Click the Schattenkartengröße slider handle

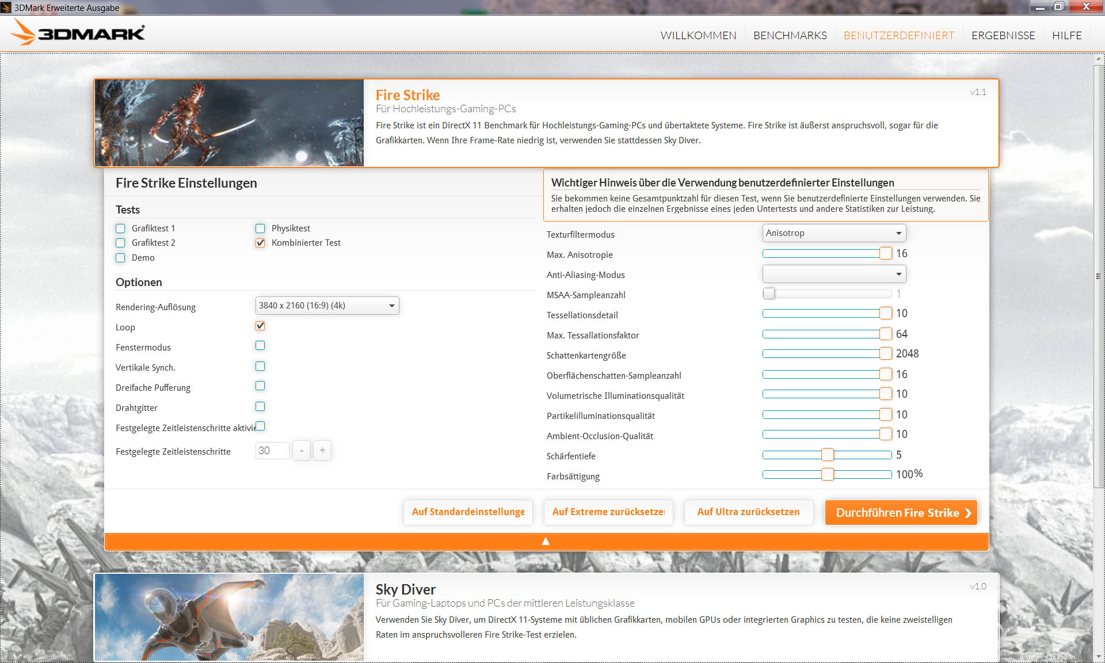(886, 354)
